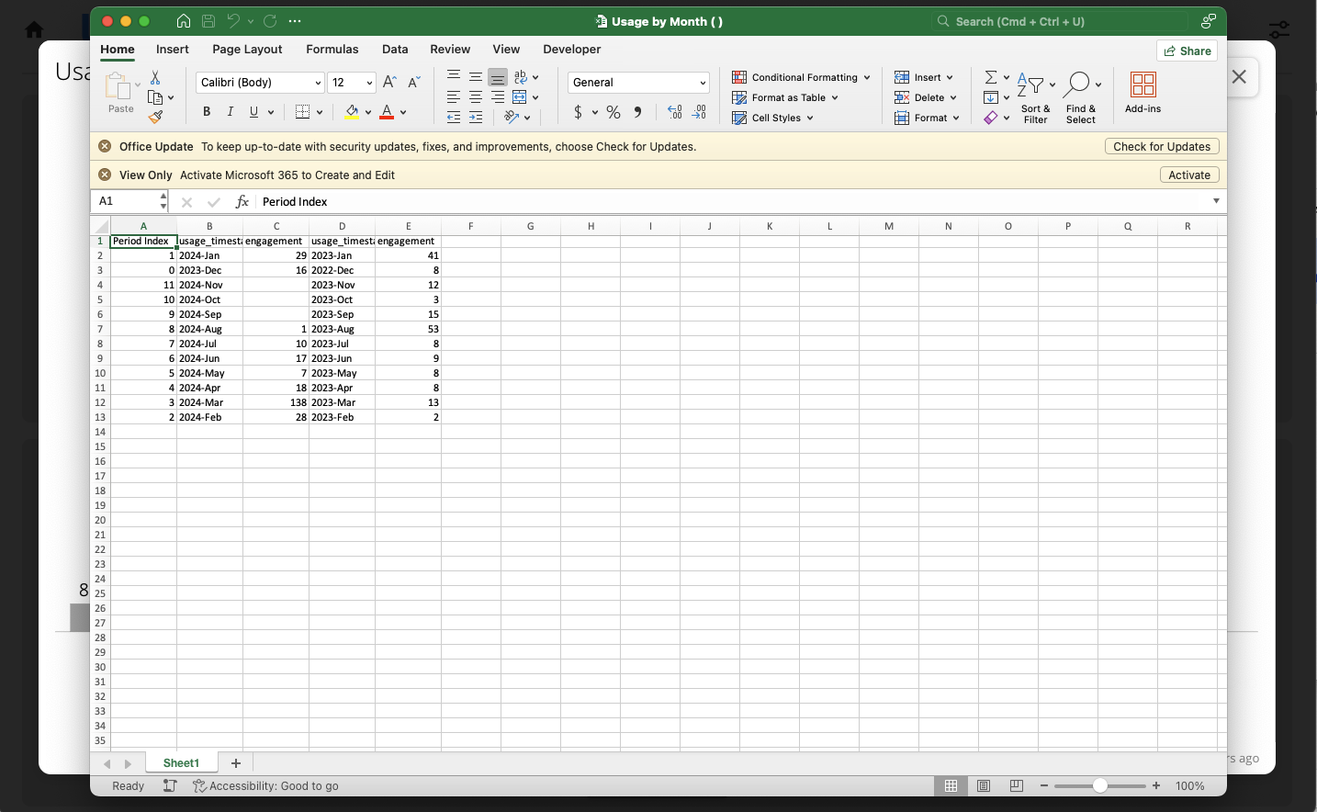Open Find & Select
1317x812 pixels.
pyautogui.click(x=1081, y=98)
